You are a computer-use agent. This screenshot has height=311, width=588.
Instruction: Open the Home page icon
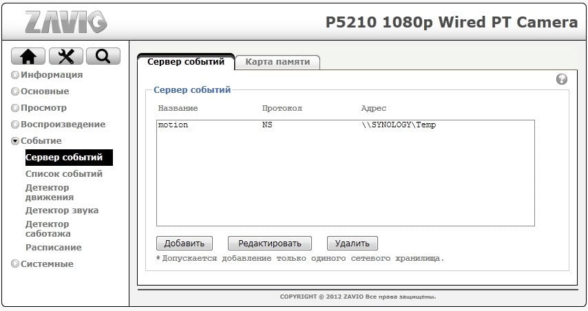(28, 56)
